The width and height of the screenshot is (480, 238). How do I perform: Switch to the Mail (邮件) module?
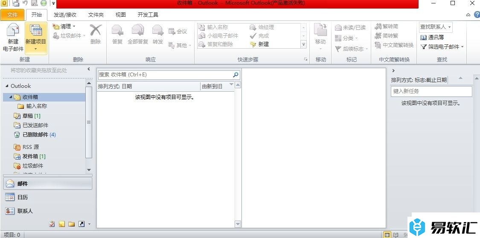pos(47,183)
